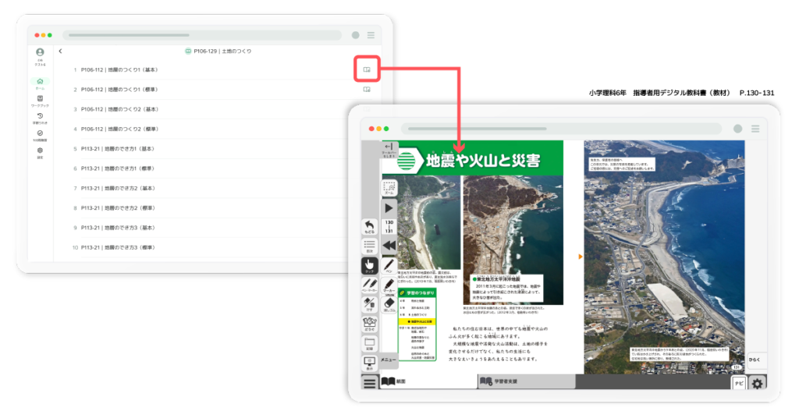Click the header P106-129 | 土地のつくり
The width and height of the screenshot is (799, 418).
(218, 51)
